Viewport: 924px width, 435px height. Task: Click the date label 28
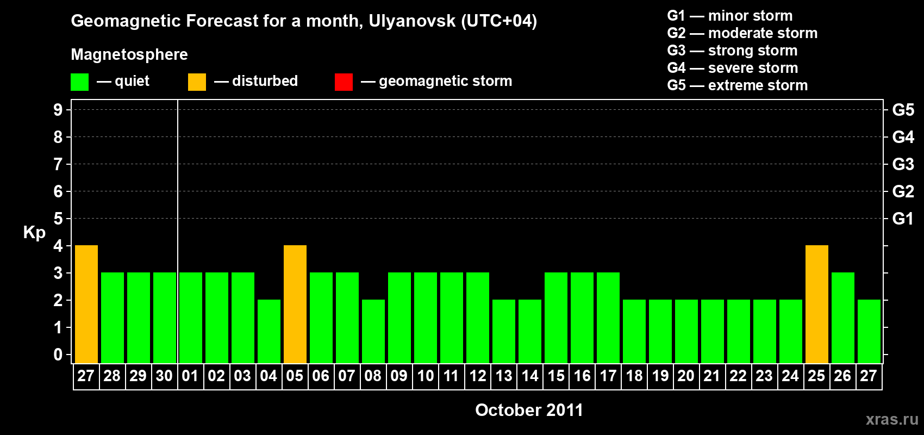[112, 376]
